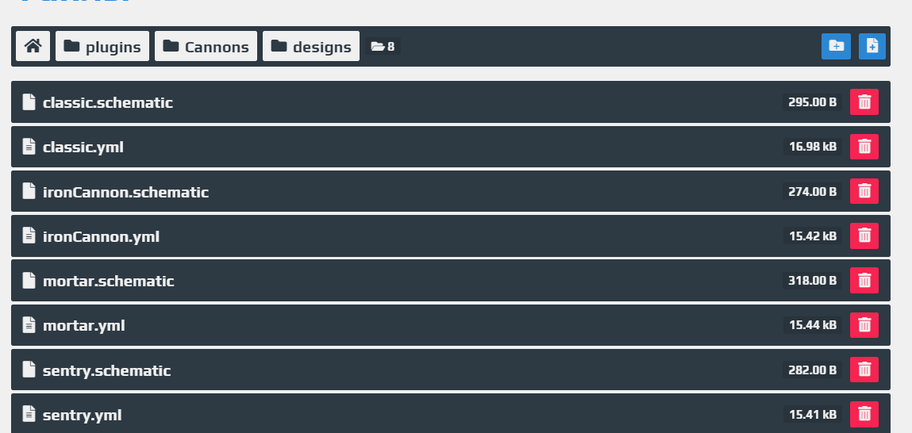Create a new folder

pyautogui.click(x=836, y=47)
